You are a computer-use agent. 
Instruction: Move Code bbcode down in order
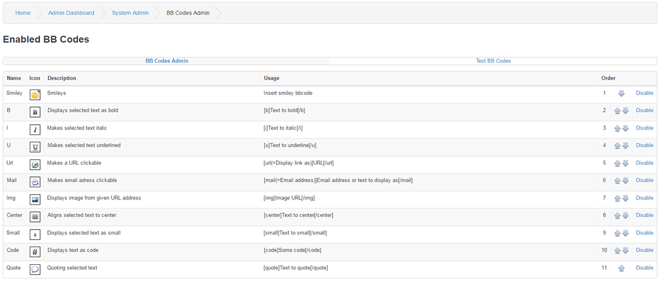625,250
